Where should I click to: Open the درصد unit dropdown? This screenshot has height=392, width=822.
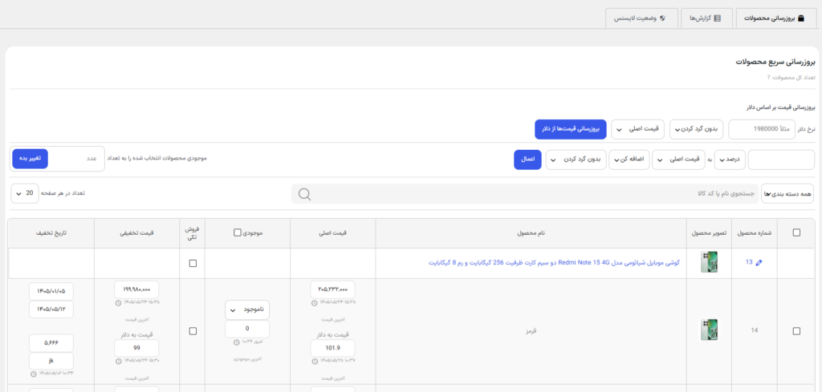tap(729, 160)
